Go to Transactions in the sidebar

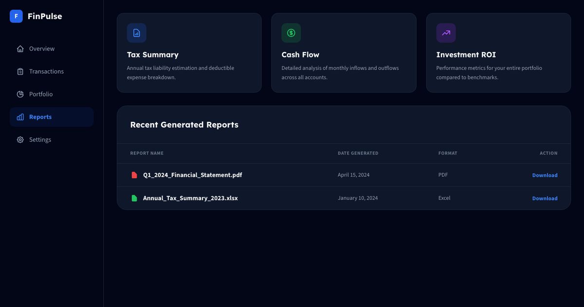[x=52, y=72]
